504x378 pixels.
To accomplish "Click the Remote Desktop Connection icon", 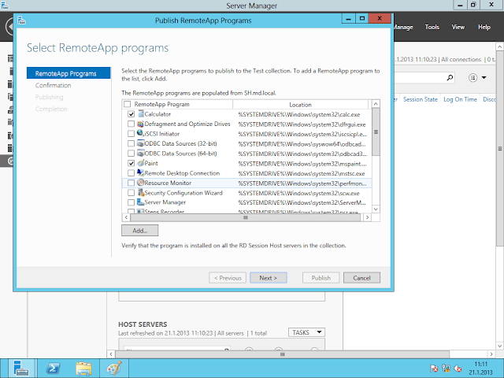I will click(x=140, y=172).
